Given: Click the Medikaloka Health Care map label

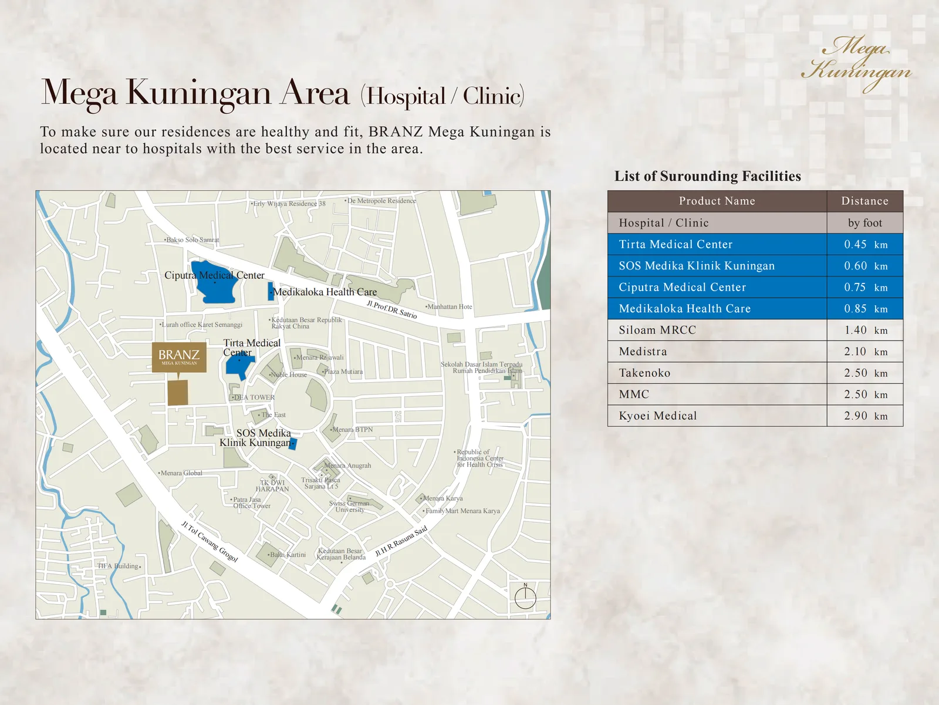Looking at the screenshot, I should (325, 292).
